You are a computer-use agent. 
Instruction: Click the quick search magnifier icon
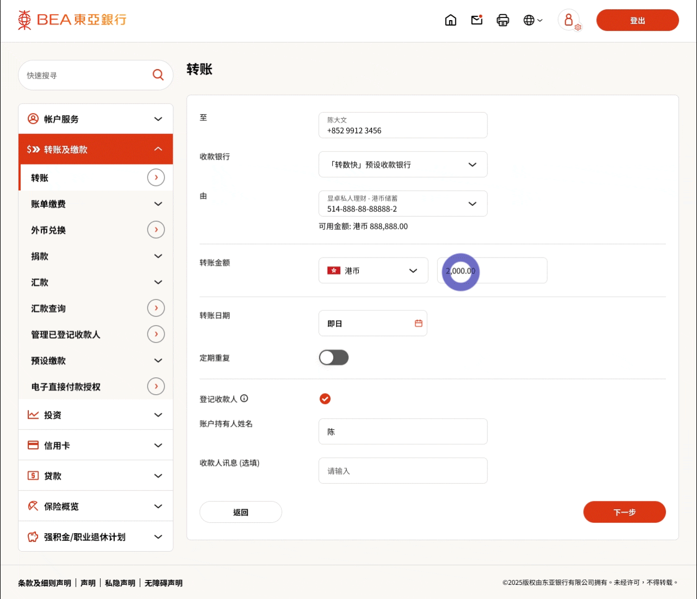[x=158, y=75]
